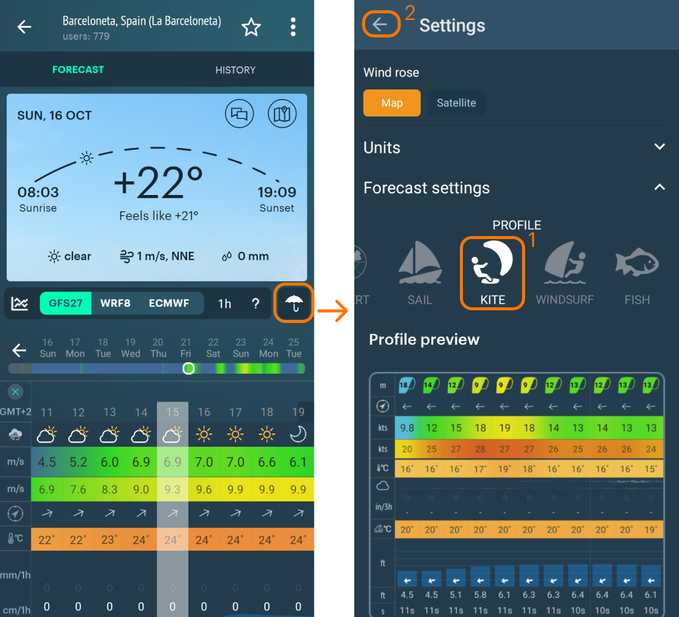
Task: Open the three-dot overflow menu
Action: (x=293, y=27)
